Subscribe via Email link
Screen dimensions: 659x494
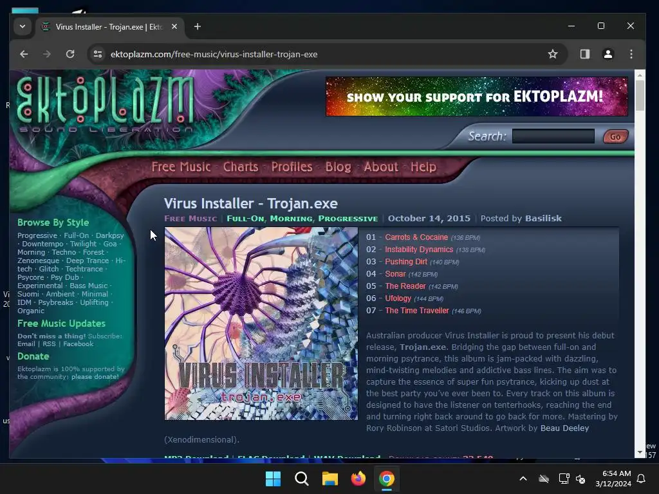coord(26,344)
